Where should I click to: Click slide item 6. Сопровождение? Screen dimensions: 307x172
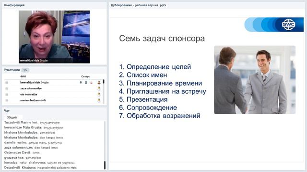pyautogui.click(x=148, y=107)
